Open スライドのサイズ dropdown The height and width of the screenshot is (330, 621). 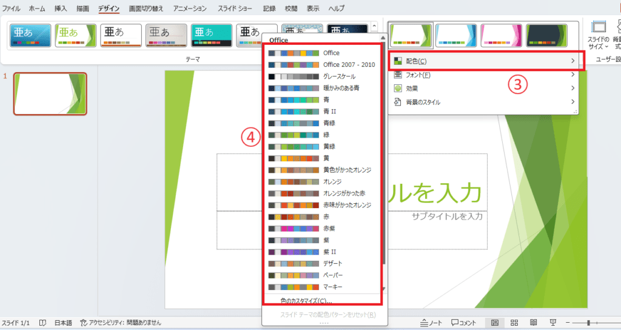[598, 36]
